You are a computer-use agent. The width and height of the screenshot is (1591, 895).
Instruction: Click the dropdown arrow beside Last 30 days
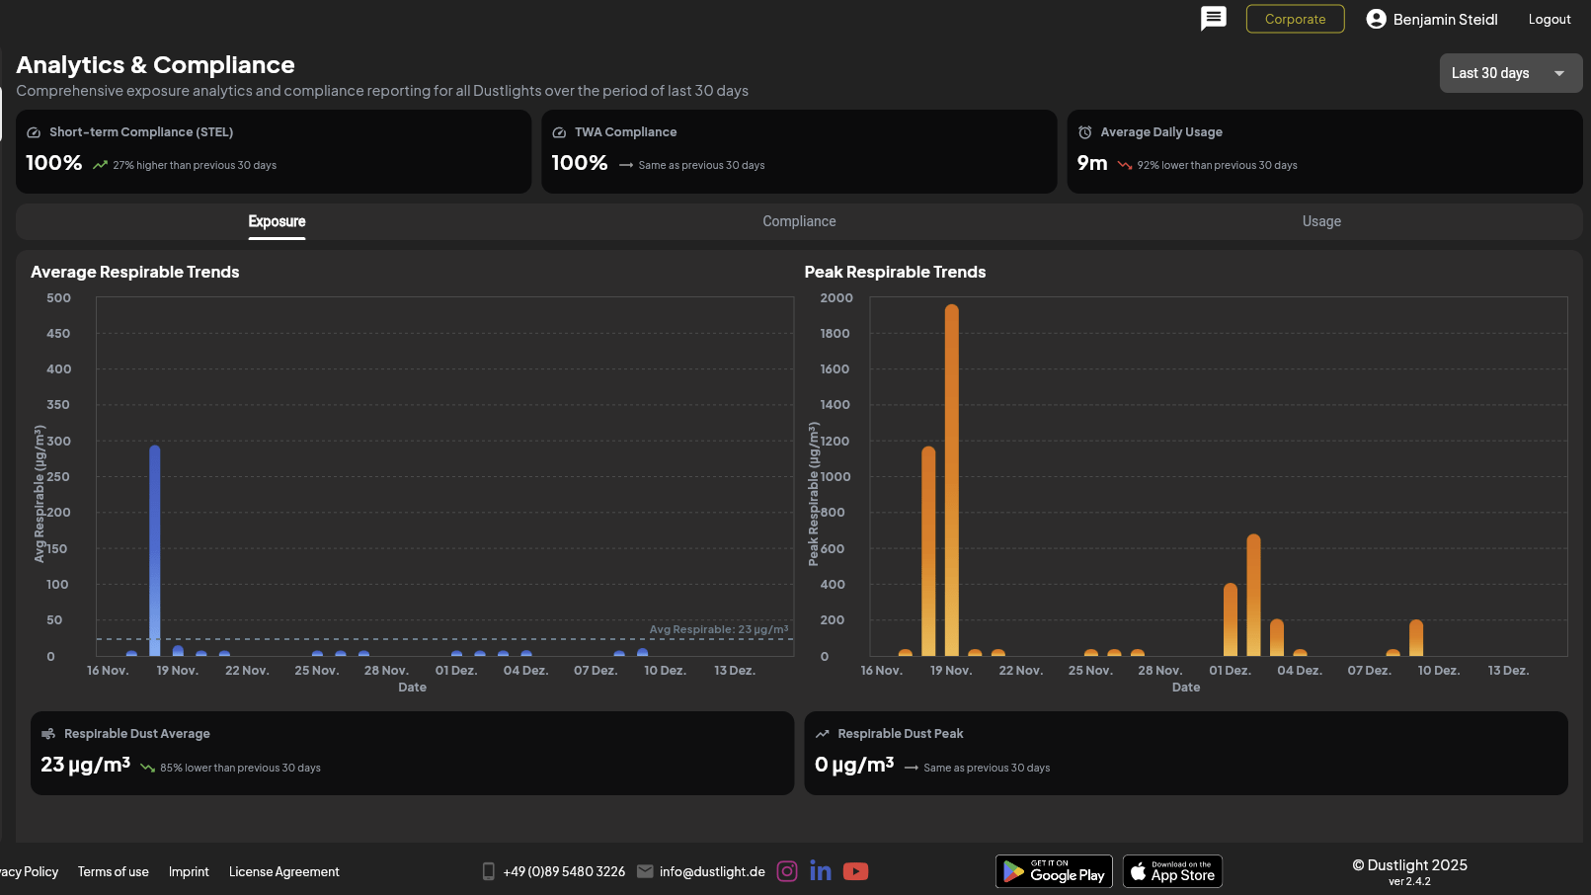tap(1559, 73)
